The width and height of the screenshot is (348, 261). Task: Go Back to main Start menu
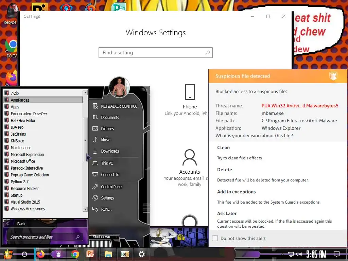click(45, 224)
